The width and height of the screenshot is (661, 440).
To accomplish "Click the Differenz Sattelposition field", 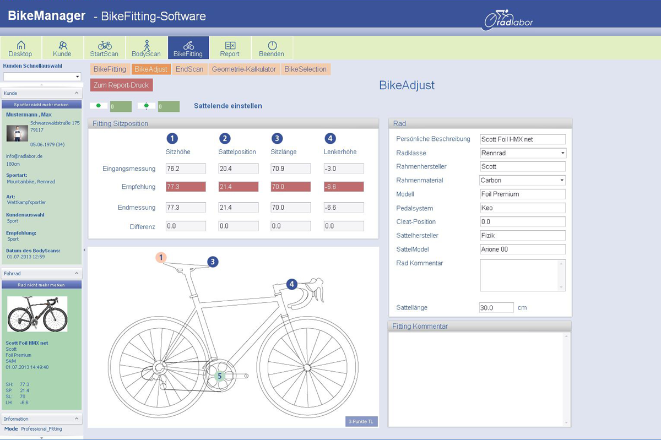I will [x=239, y=226].
